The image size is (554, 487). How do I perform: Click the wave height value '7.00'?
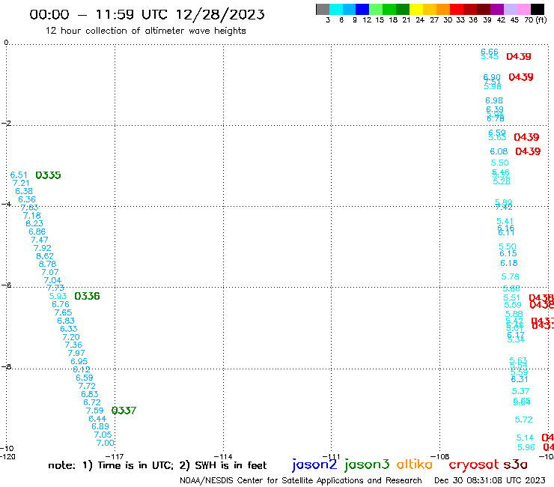(106, 443)
